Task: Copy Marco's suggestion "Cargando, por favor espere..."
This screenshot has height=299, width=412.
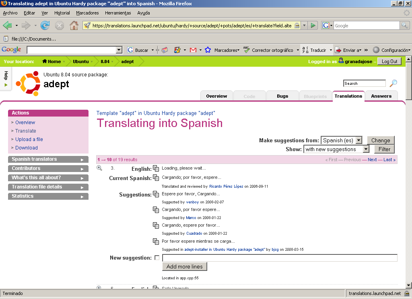Action: tap(156, 210)
